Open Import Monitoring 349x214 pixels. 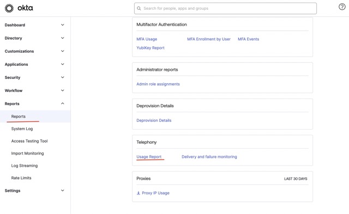(27, 154)
